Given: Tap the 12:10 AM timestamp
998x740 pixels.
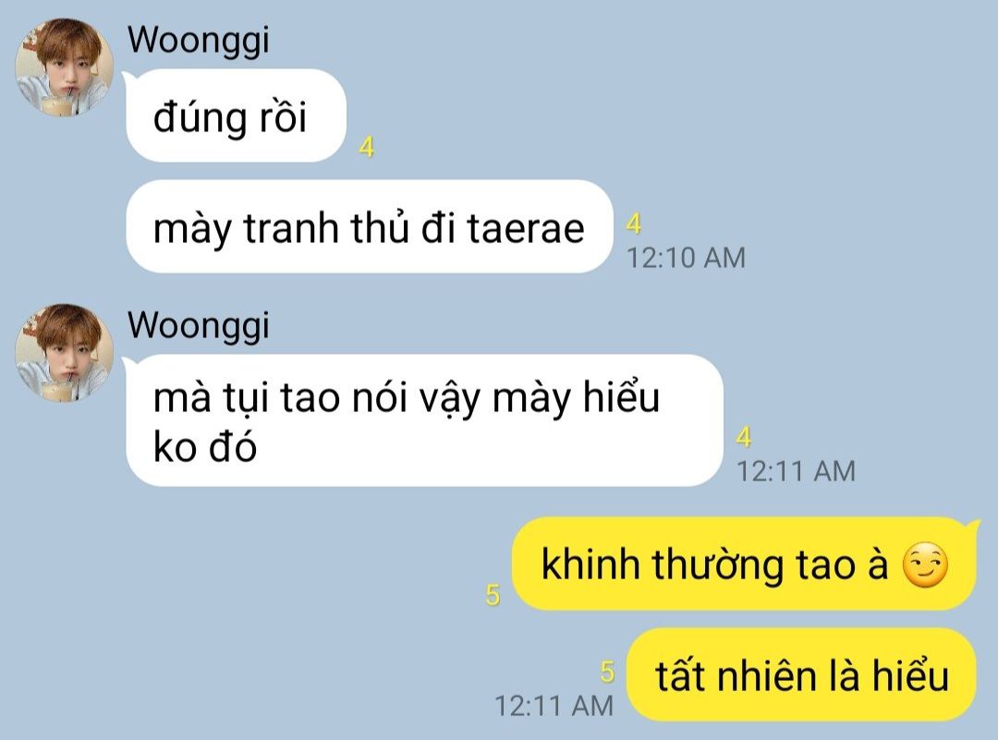Looking at the screenshot, I should click(686, 258).
